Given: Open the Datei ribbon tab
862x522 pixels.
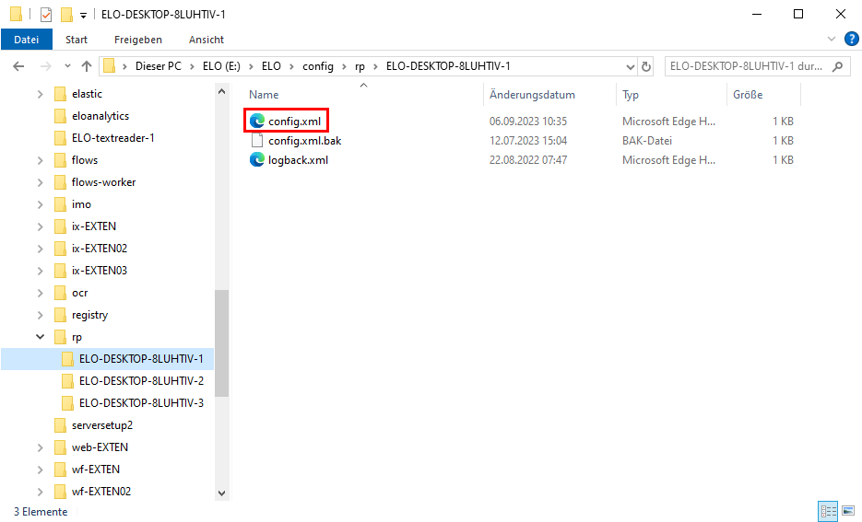Looking at the screenshot, I should [x=27, y=40].
